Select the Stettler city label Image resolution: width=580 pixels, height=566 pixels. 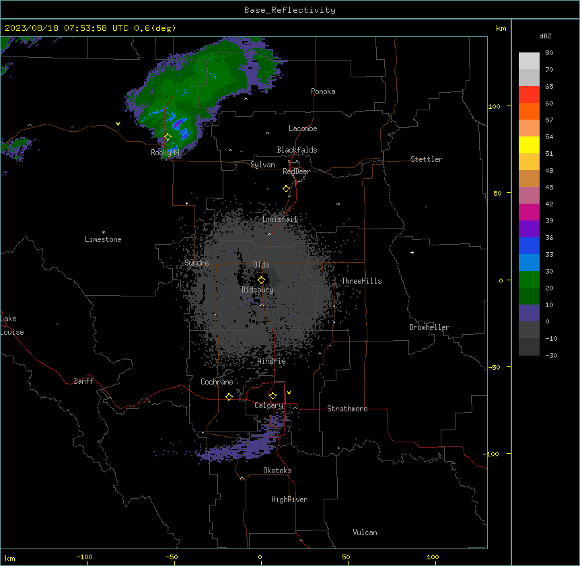tap(427, 159)
